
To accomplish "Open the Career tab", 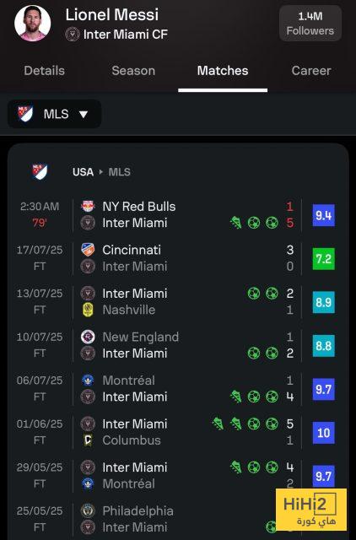I will click(311, 71).
